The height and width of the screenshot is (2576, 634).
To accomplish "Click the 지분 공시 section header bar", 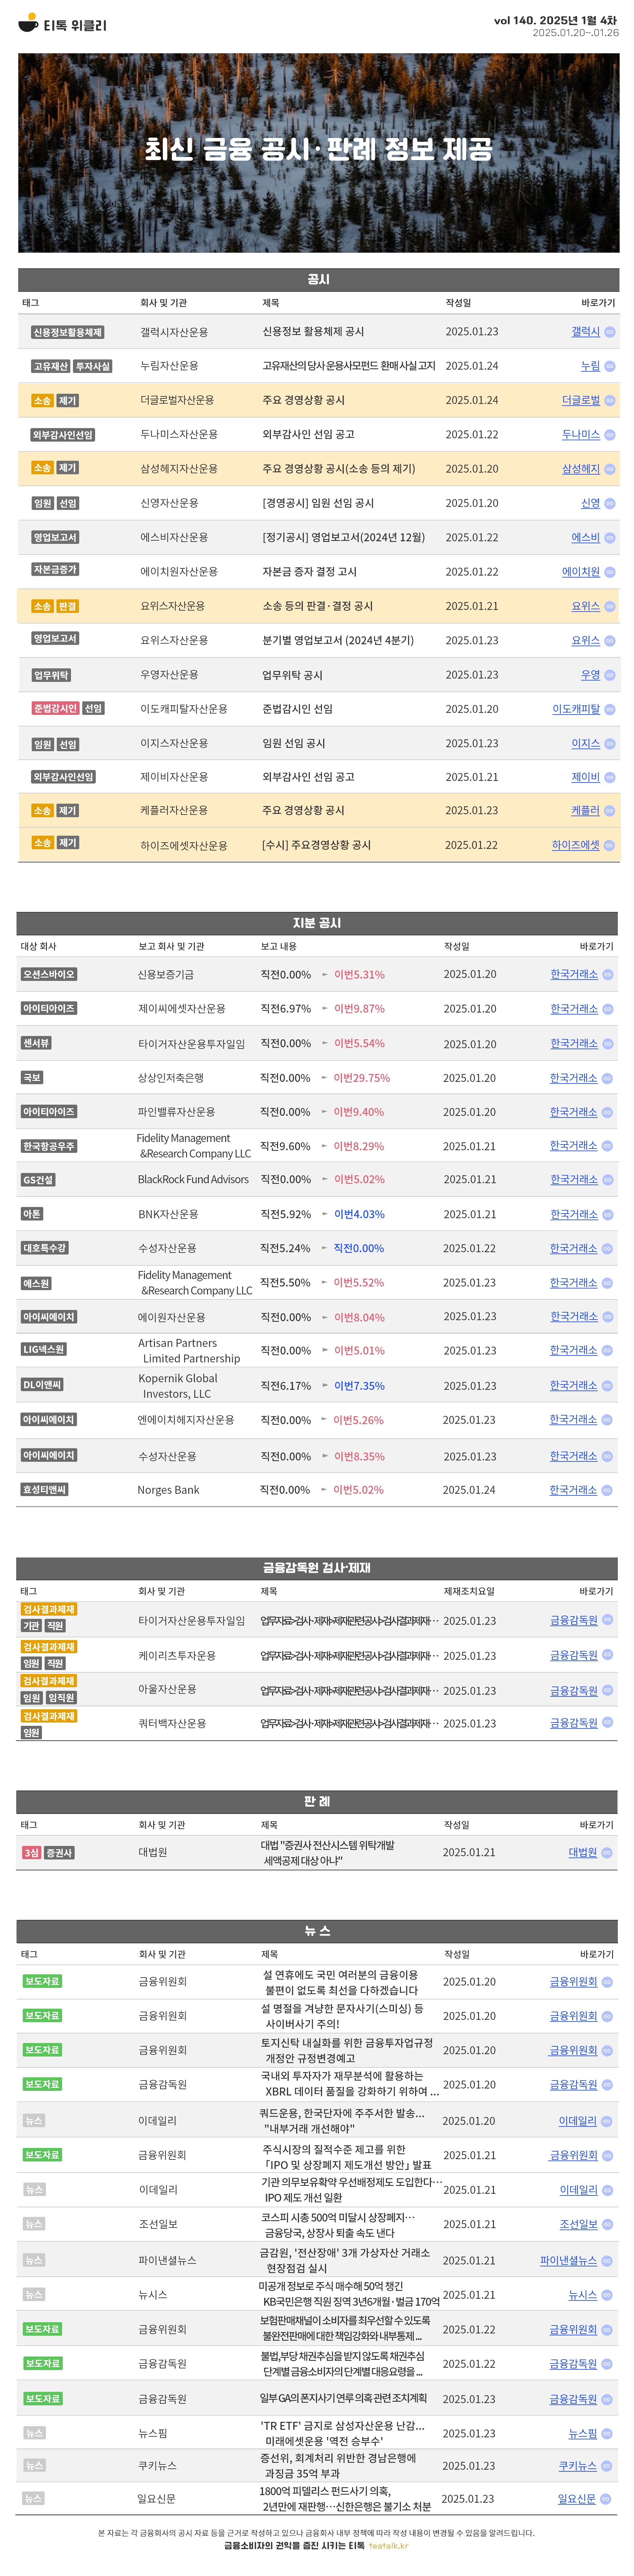I will 317,923.
